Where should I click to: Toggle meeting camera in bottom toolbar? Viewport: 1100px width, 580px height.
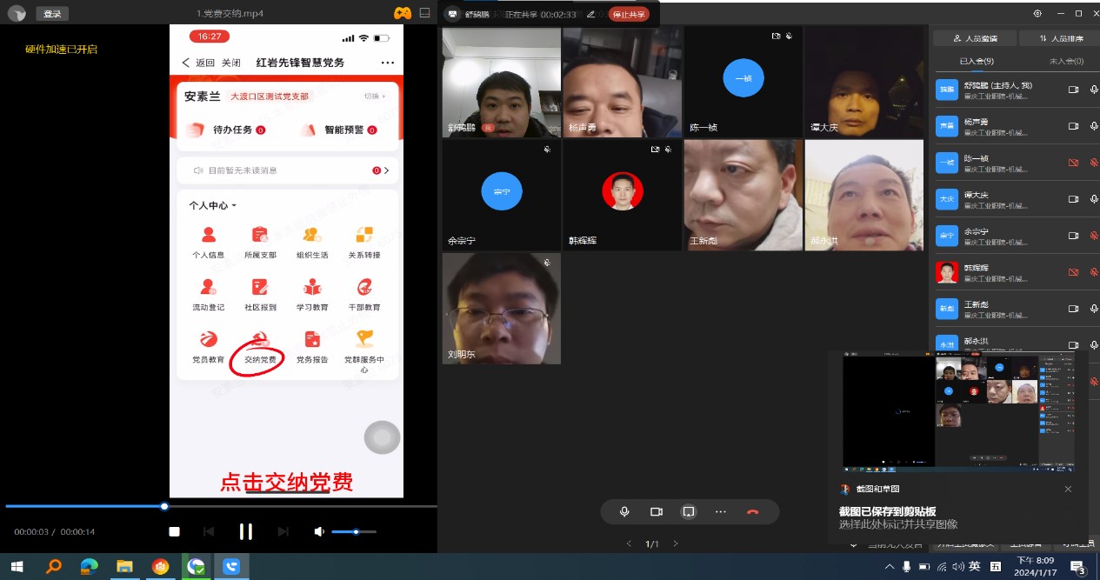tap(657, 511)
